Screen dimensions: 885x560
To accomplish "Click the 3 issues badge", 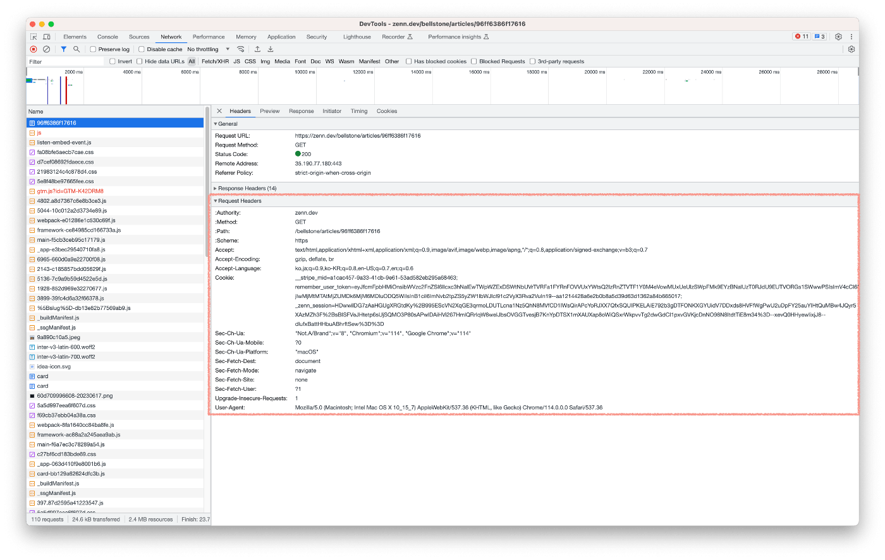I will (819, 37).
